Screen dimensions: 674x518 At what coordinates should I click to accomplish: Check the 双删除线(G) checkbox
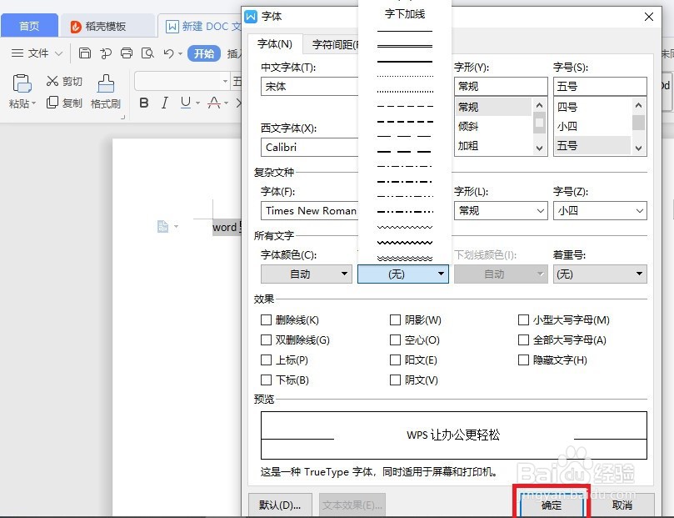click(266, 339)
